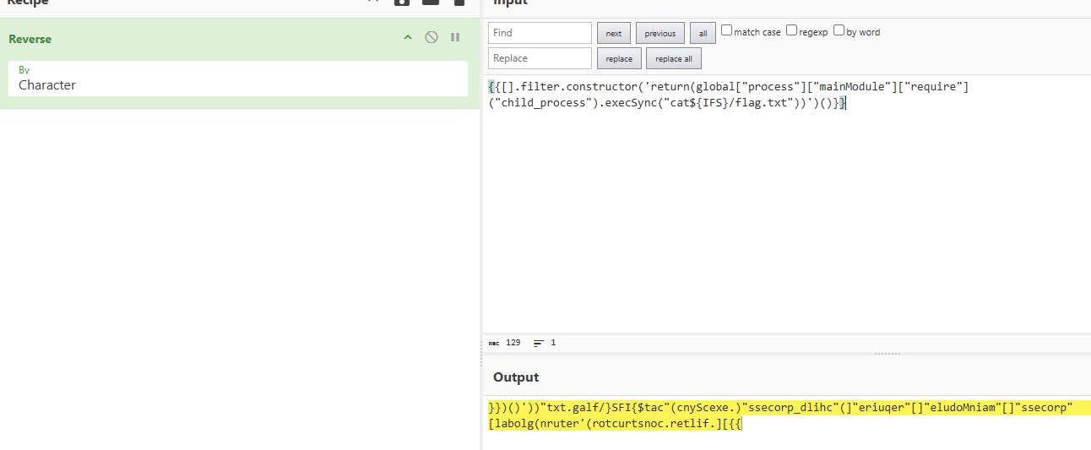The width and height of the screenshot is (1091, 450).
Task: Enable the match case checkbox
Action: pyautogui.click(x=726, y=30)
